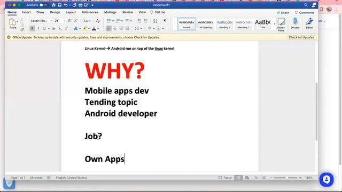Undo the last action
The width and height of the screenshot is (342, 192).
66,5
